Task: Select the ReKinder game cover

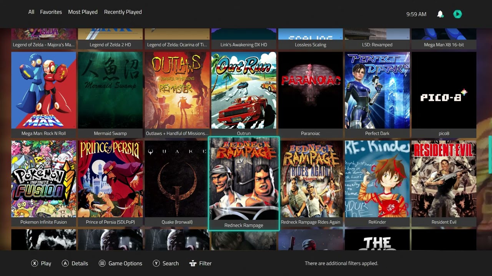Action: point(377,179)
